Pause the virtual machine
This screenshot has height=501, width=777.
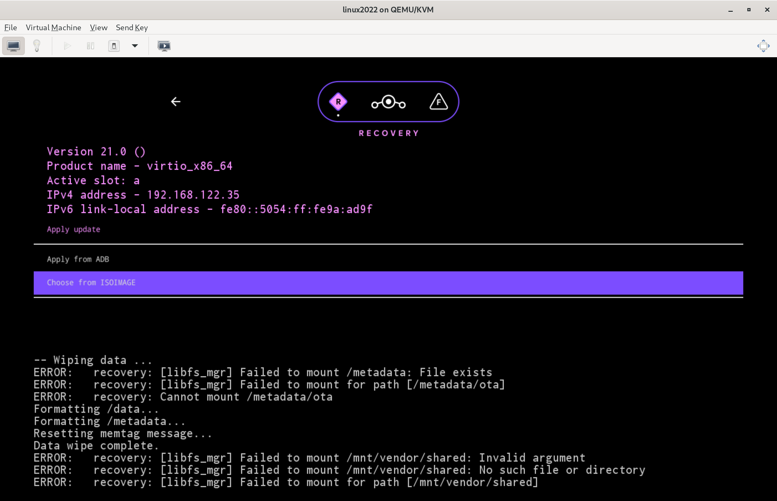[x=91, y=46]
